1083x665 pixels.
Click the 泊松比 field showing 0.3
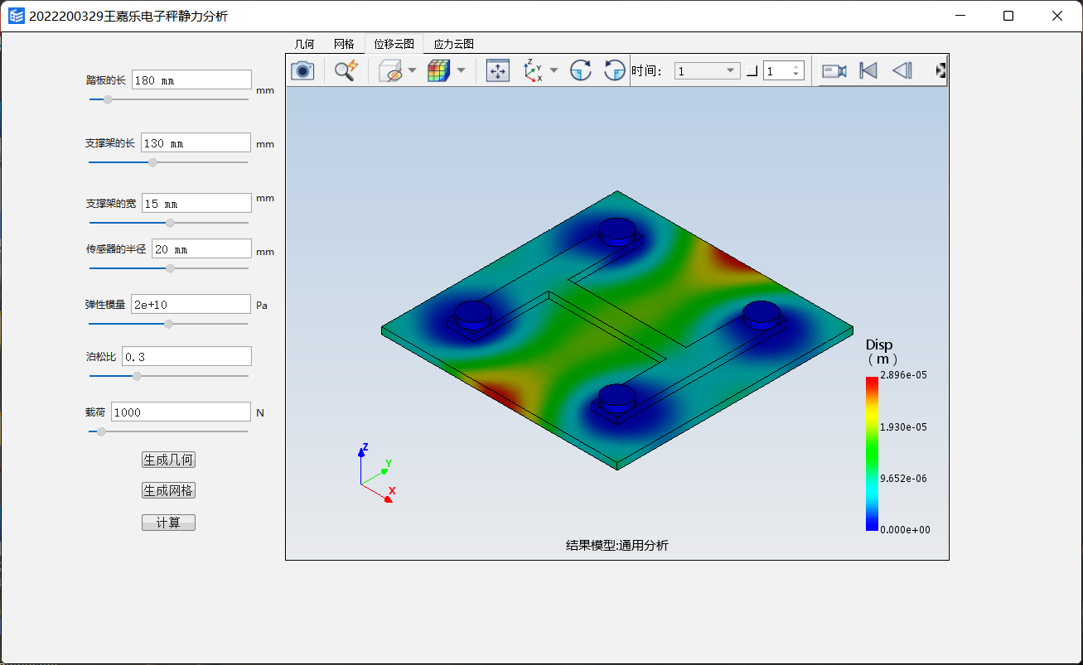point(186,356)
